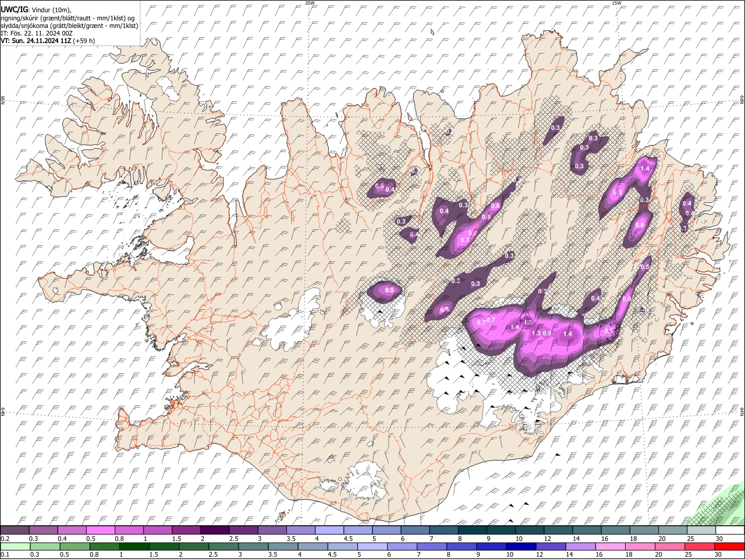Click the 15W longitude label at the top edge
The height and width of the screenshot is (559, 745).
pyautogui.click(x=616, y=3)
